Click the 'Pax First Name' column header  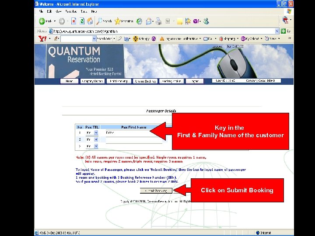tap(134, 127)
